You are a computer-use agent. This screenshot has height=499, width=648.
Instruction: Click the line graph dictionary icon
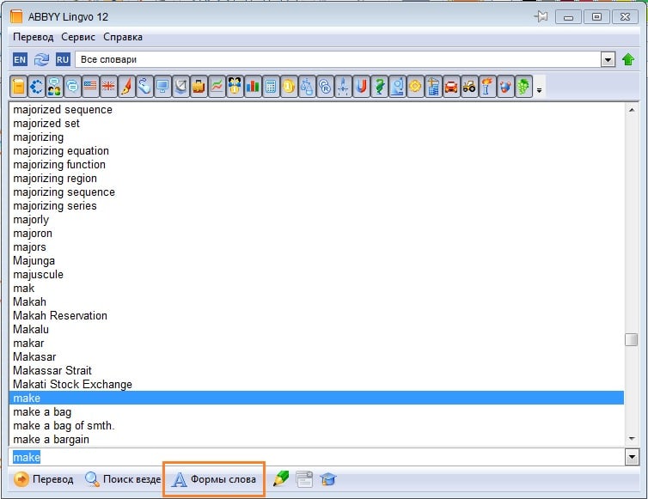(217, 87)
